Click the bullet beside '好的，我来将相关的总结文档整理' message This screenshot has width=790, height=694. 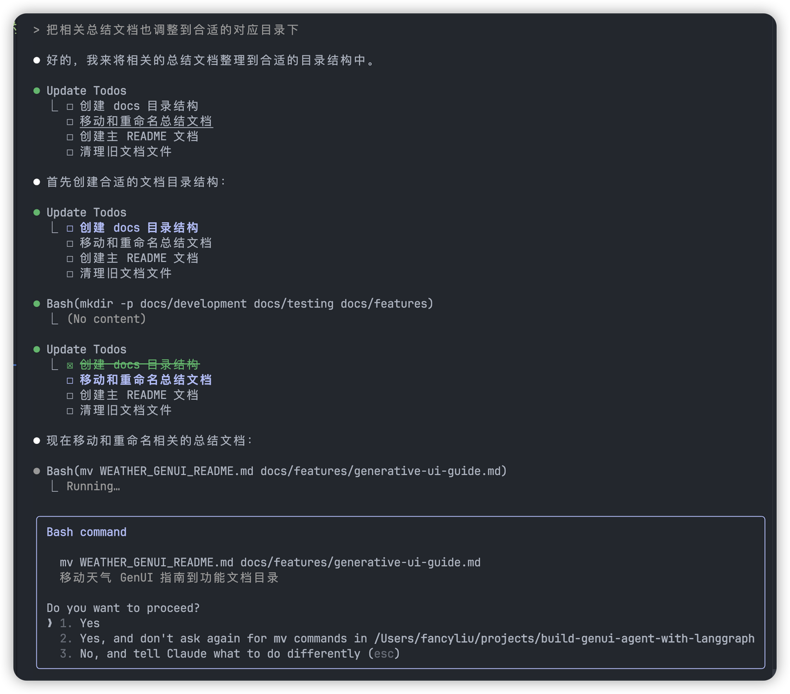36,59
